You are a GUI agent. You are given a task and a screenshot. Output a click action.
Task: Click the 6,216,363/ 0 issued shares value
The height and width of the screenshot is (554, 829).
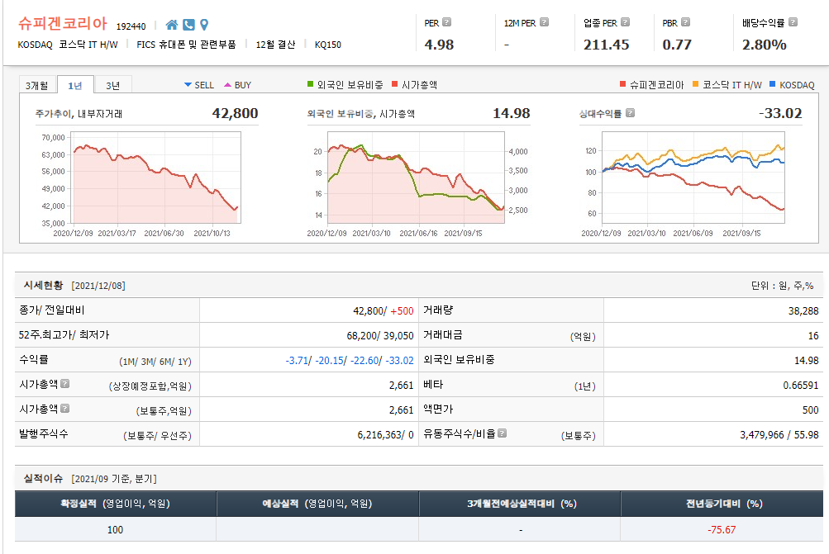(x=385, y=434)
